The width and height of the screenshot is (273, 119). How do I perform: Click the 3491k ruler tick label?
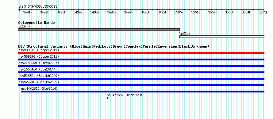pyautogui.click(x=28, y=12)
